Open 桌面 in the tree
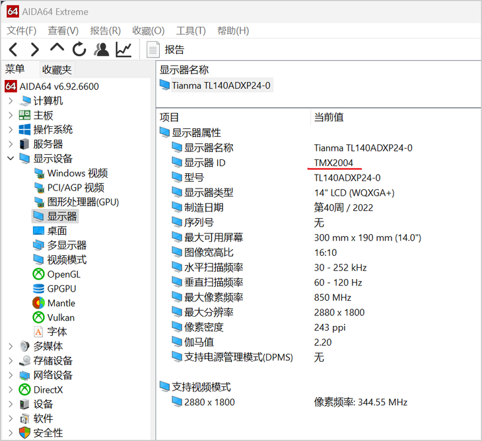Screen dimensions: 482x441 (x=57, y=231)
